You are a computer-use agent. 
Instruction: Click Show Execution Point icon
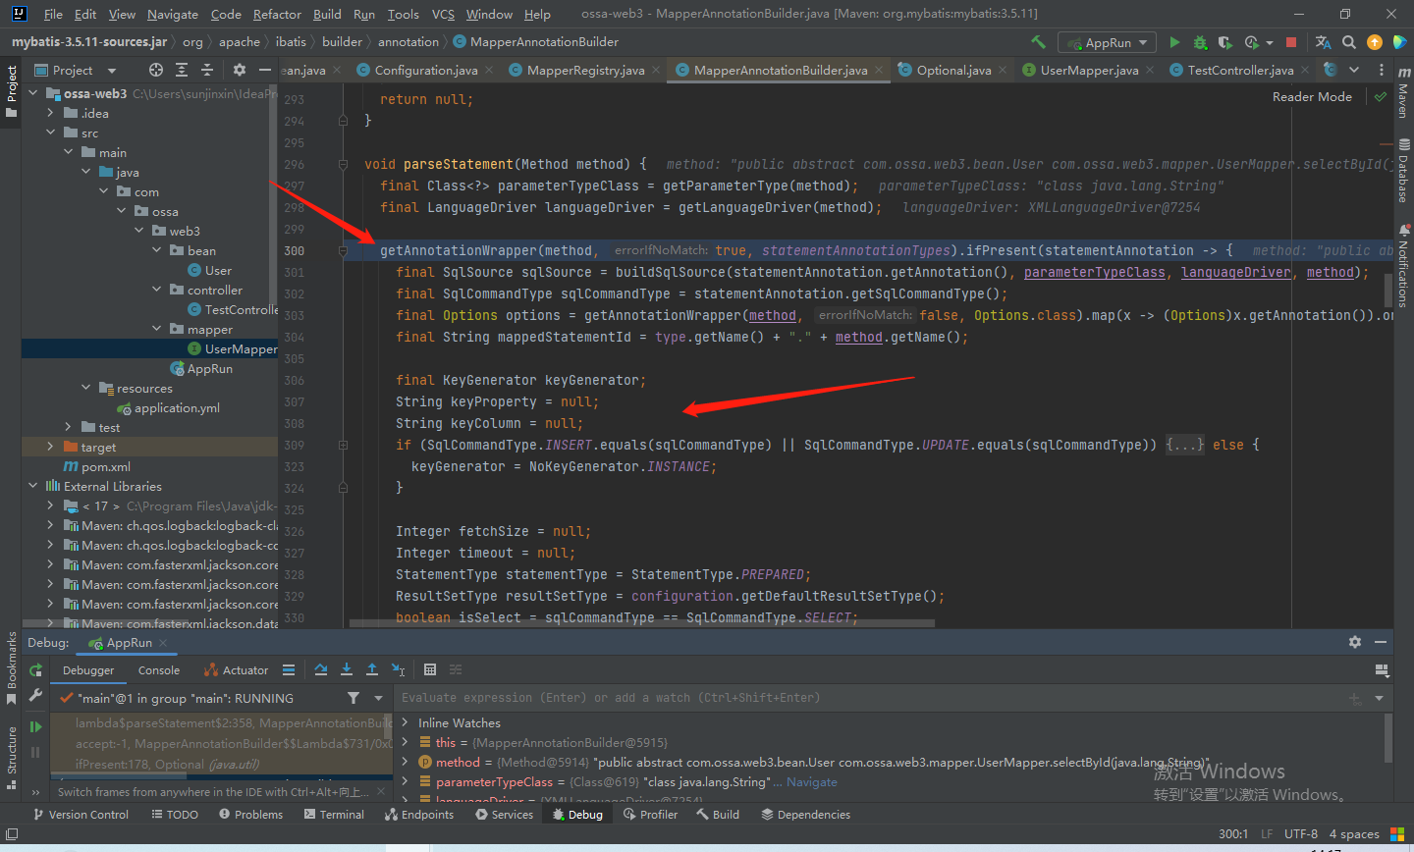(x=288, y=669)
